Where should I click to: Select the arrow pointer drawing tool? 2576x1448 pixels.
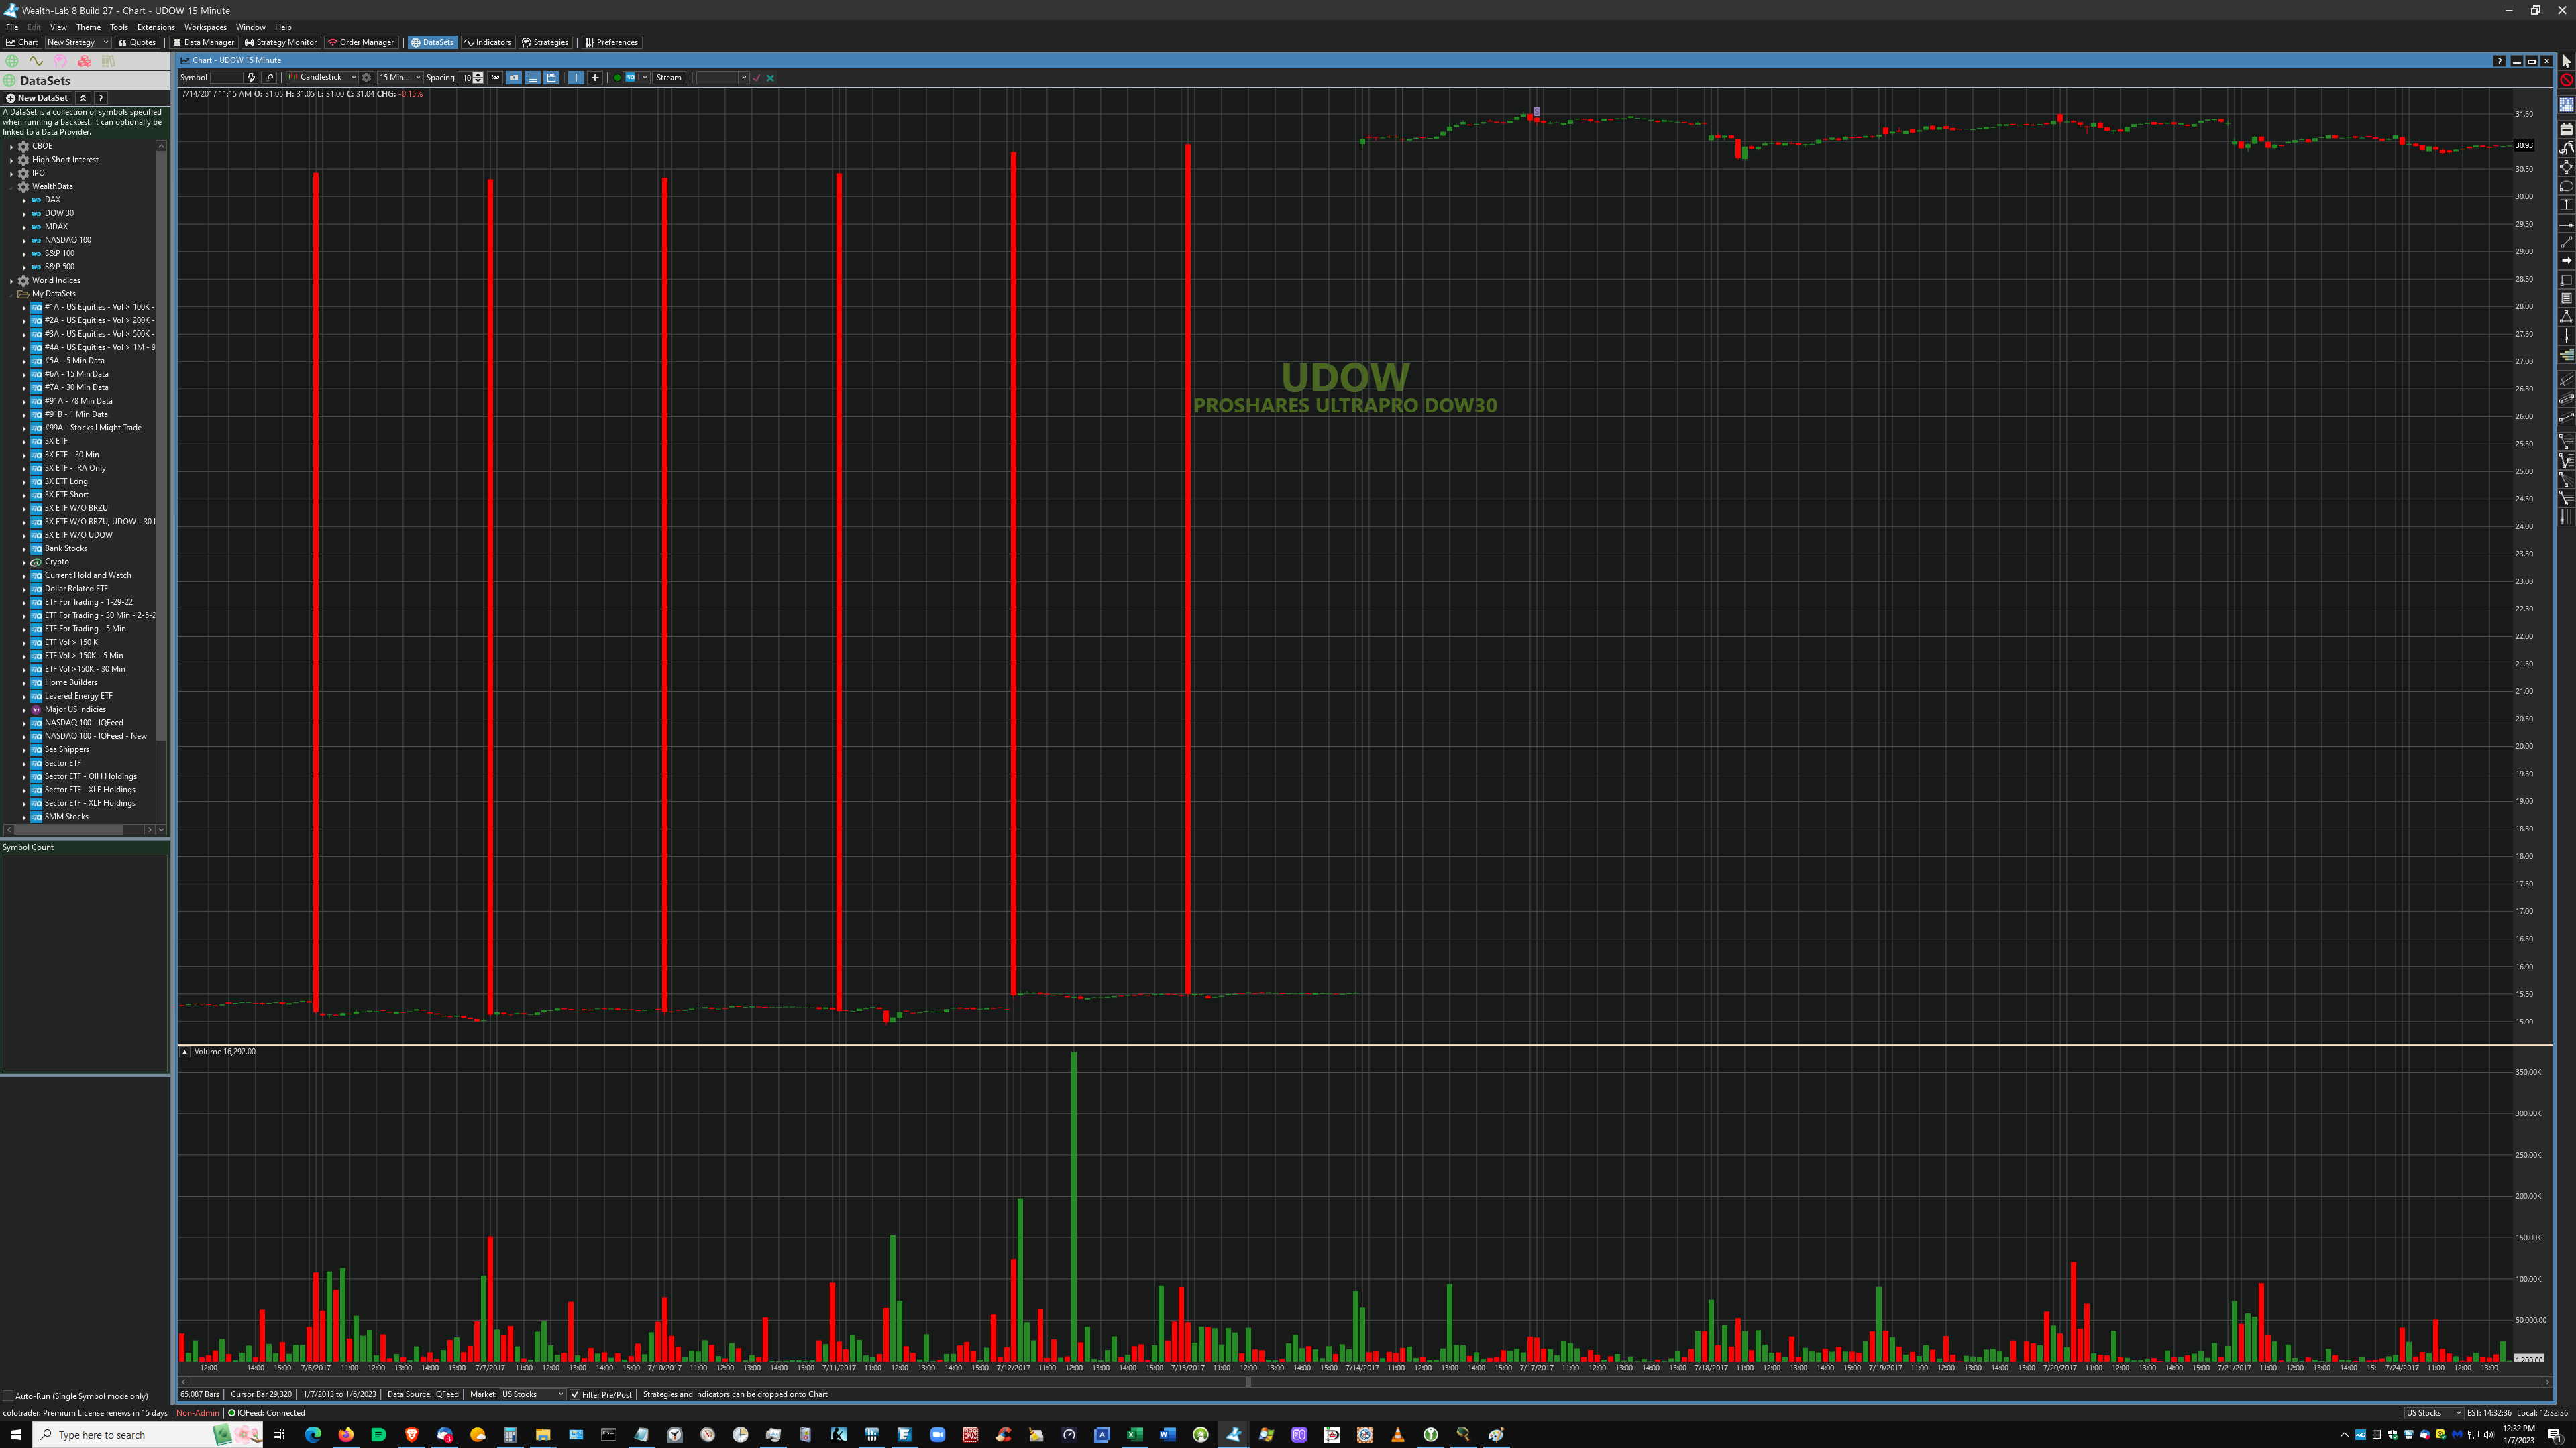pyautogui.click(x=2566, y=61)
